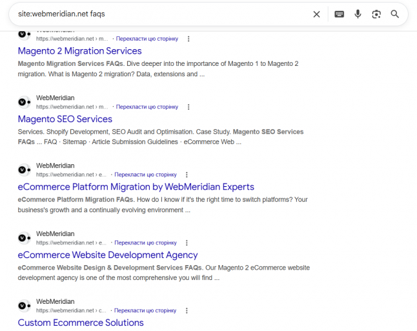
Task: Click WebMeridian favicon beside eCommerce Platform Migration result
Action: point(25,170)
